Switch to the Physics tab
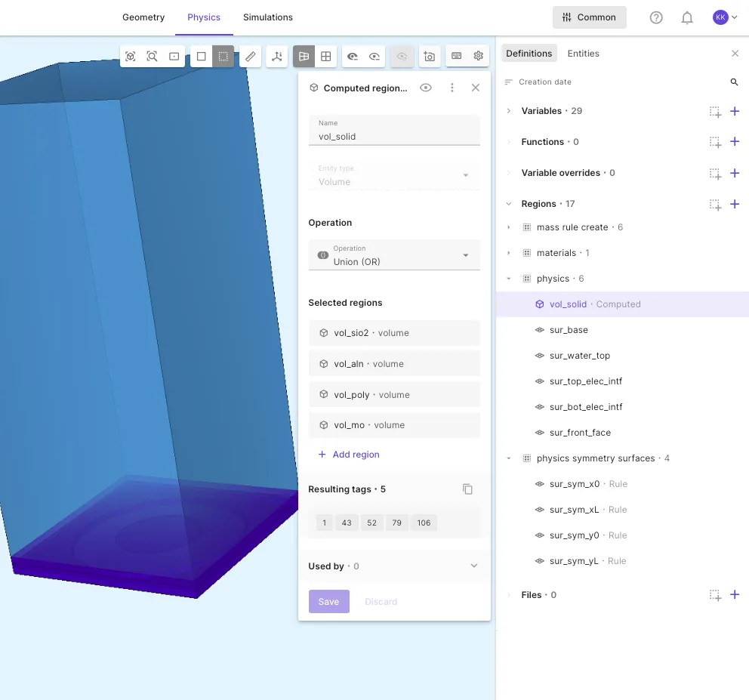 click(204, 17)
